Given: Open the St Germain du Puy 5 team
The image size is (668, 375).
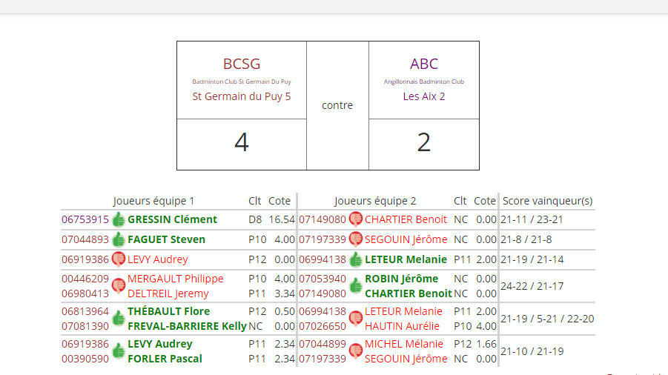Looking at the screenshot, I should click(242, 96).
